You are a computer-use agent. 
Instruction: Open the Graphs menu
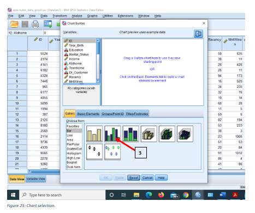[92, 16]
